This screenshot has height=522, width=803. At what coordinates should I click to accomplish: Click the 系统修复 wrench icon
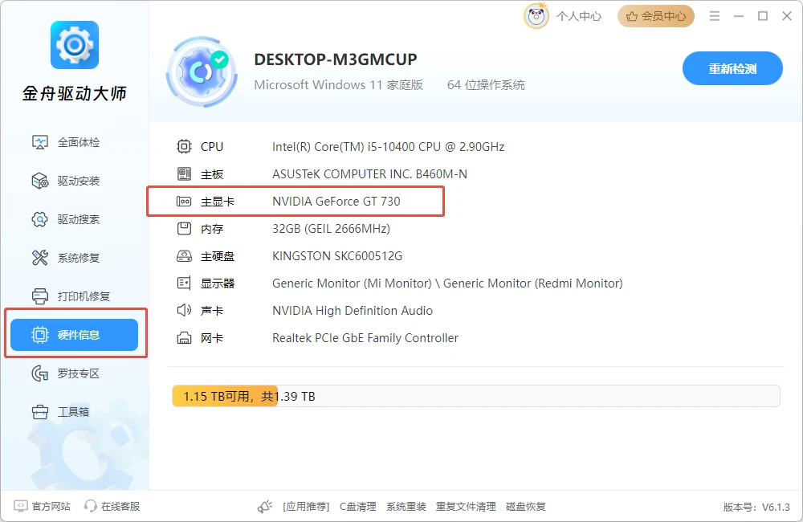click(x=40, y=258)
